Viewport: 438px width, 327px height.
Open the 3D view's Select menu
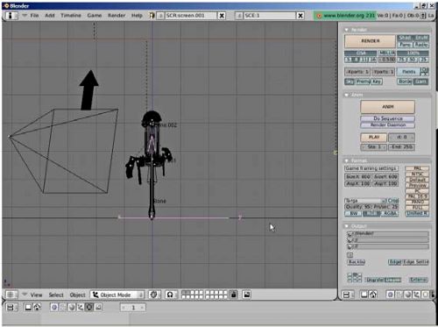click(56, 295)
